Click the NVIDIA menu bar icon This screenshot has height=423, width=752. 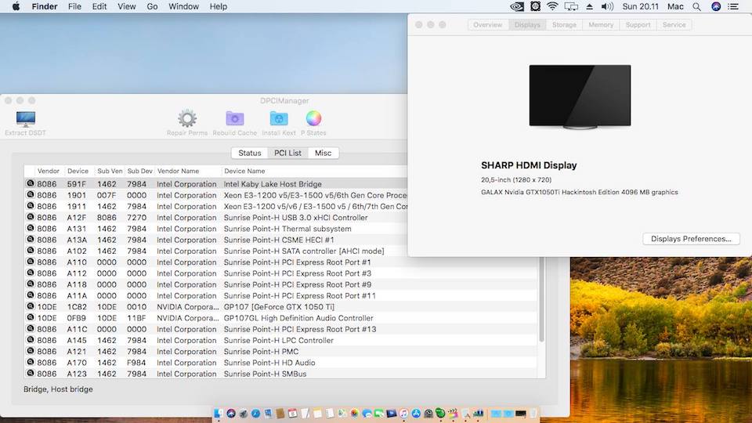(517, 6)
